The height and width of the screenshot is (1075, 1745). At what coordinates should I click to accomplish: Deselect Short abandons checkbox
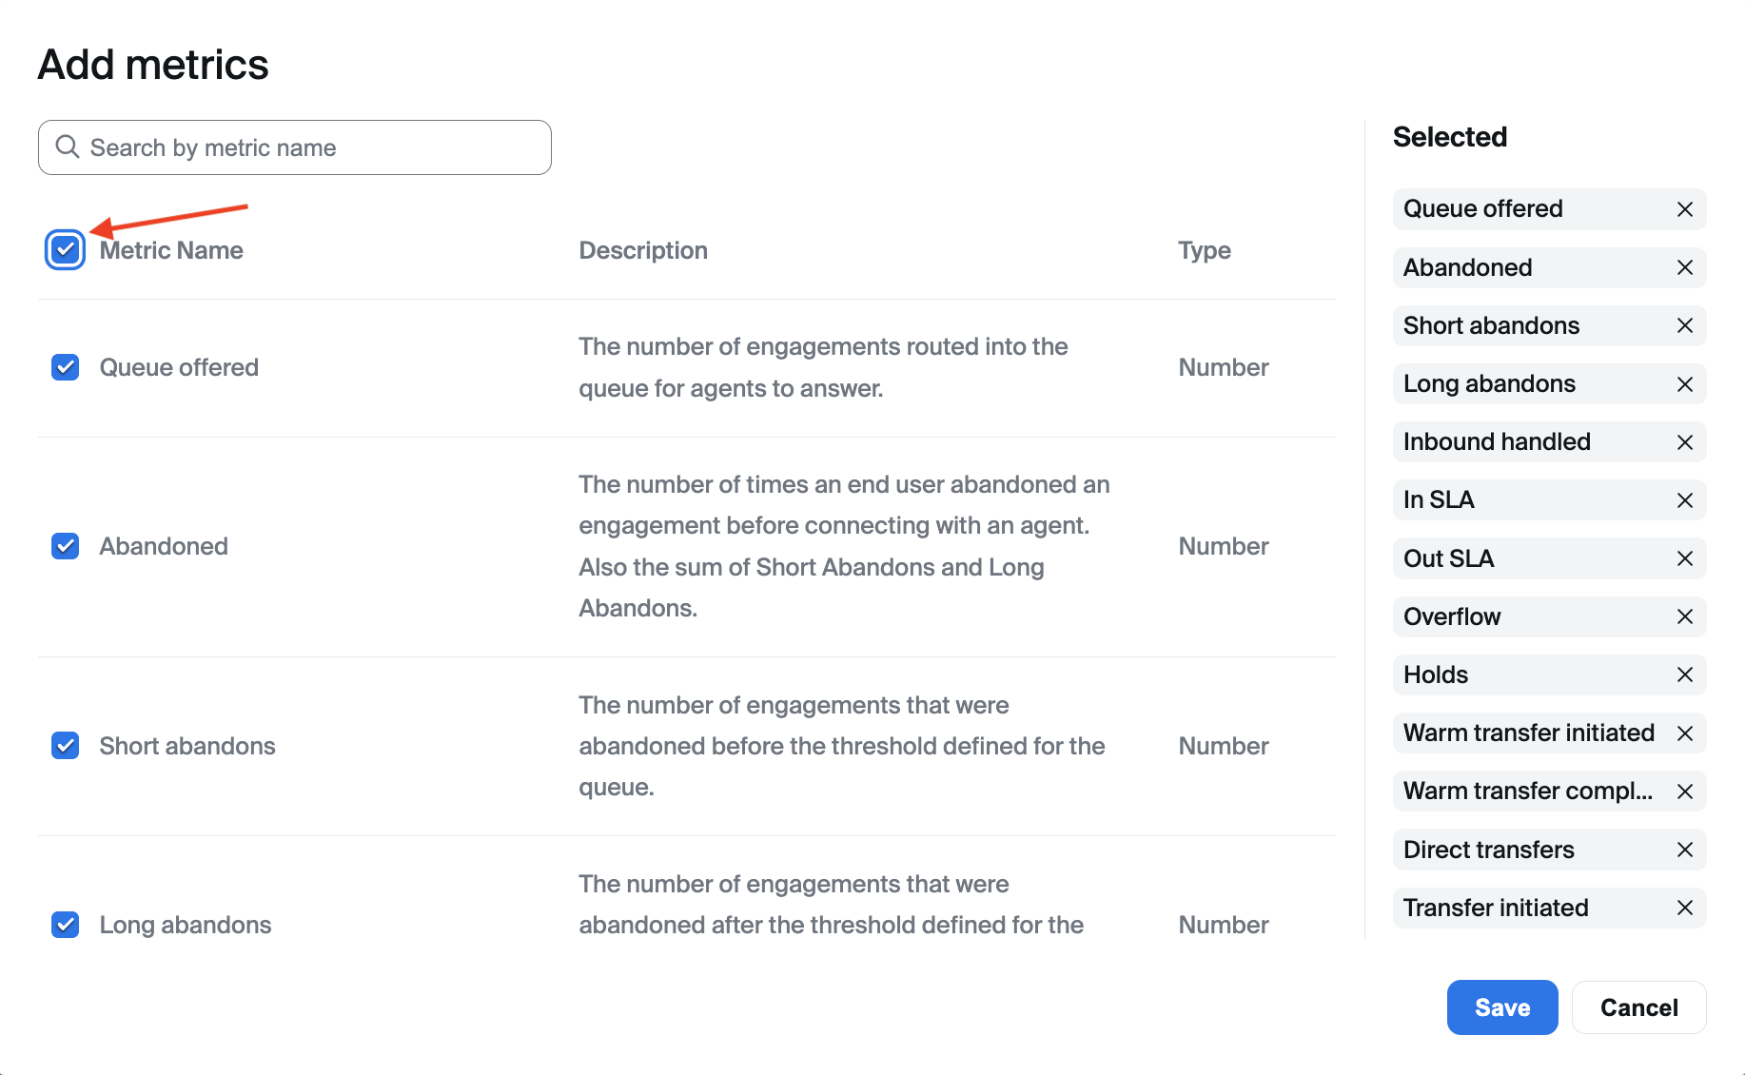click(65, 746)
